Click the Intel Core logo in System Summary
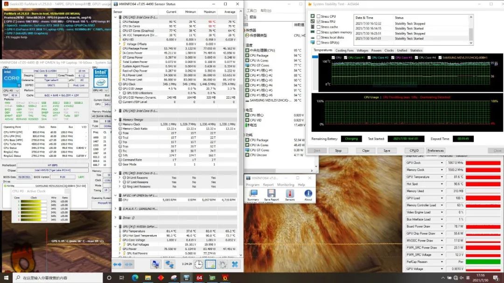 point(12,78)
